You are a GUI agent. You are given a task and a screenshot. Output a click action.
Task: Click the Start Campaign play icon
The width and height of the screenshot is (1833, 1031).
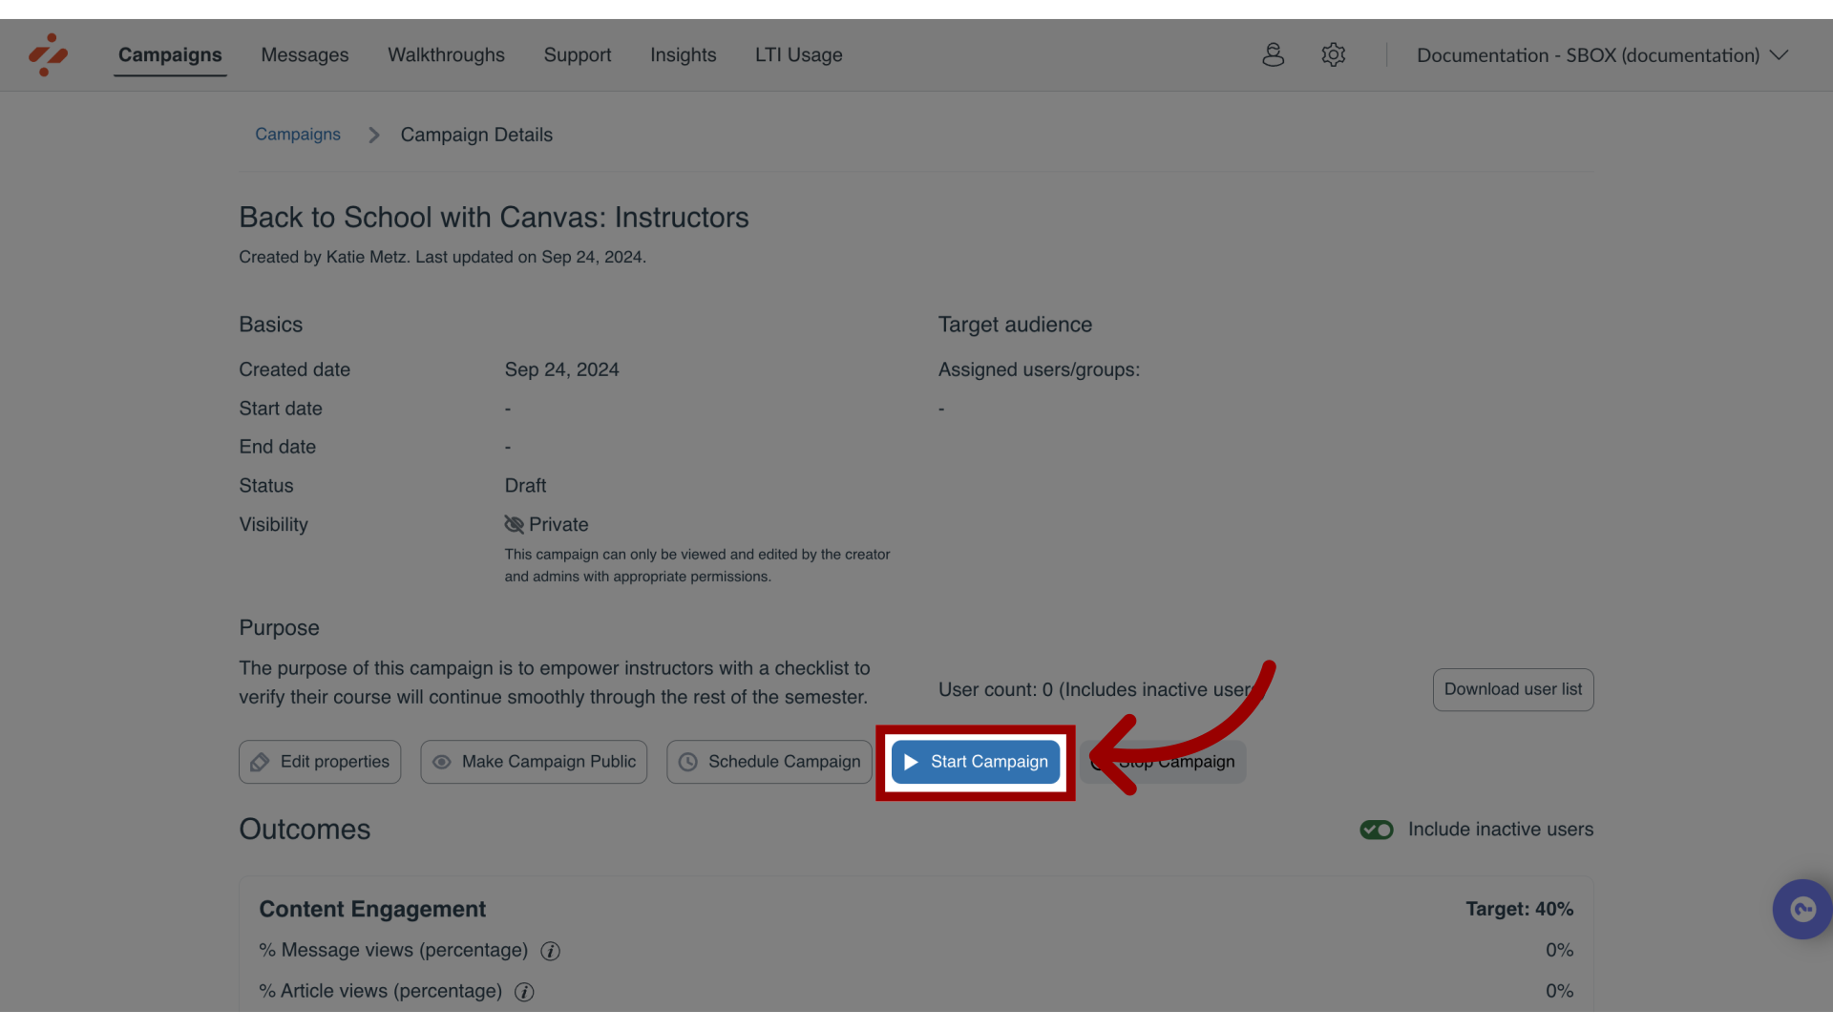coord(913,762)
